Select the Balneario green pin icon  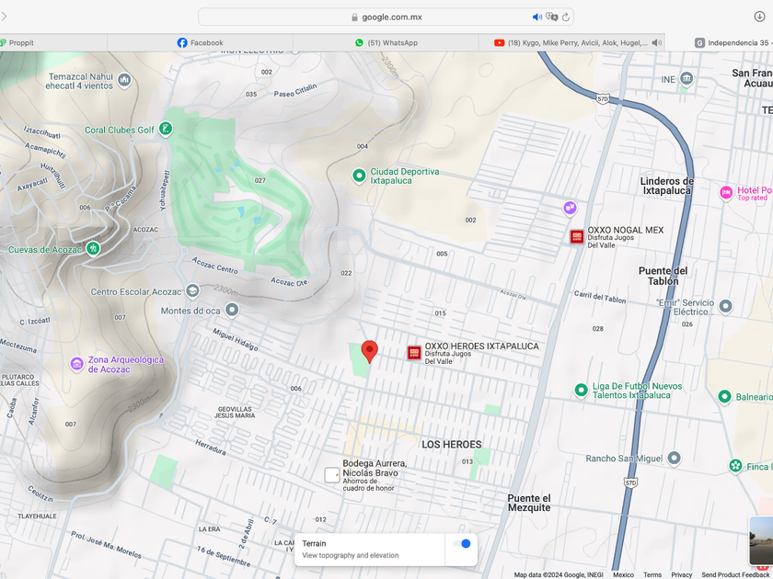tap(724, 396)
